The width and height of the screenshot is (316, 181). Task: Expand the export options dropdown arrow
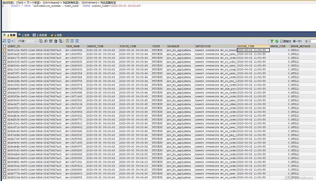click(12, 41)
